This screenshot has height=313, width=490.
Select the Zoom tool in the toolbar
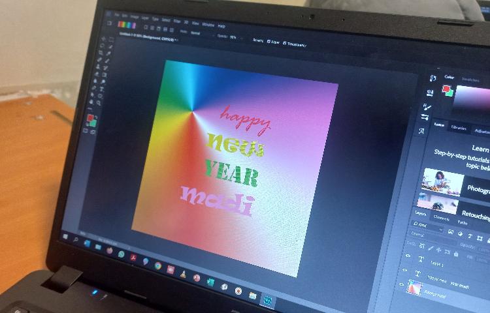tap(97, 103)
